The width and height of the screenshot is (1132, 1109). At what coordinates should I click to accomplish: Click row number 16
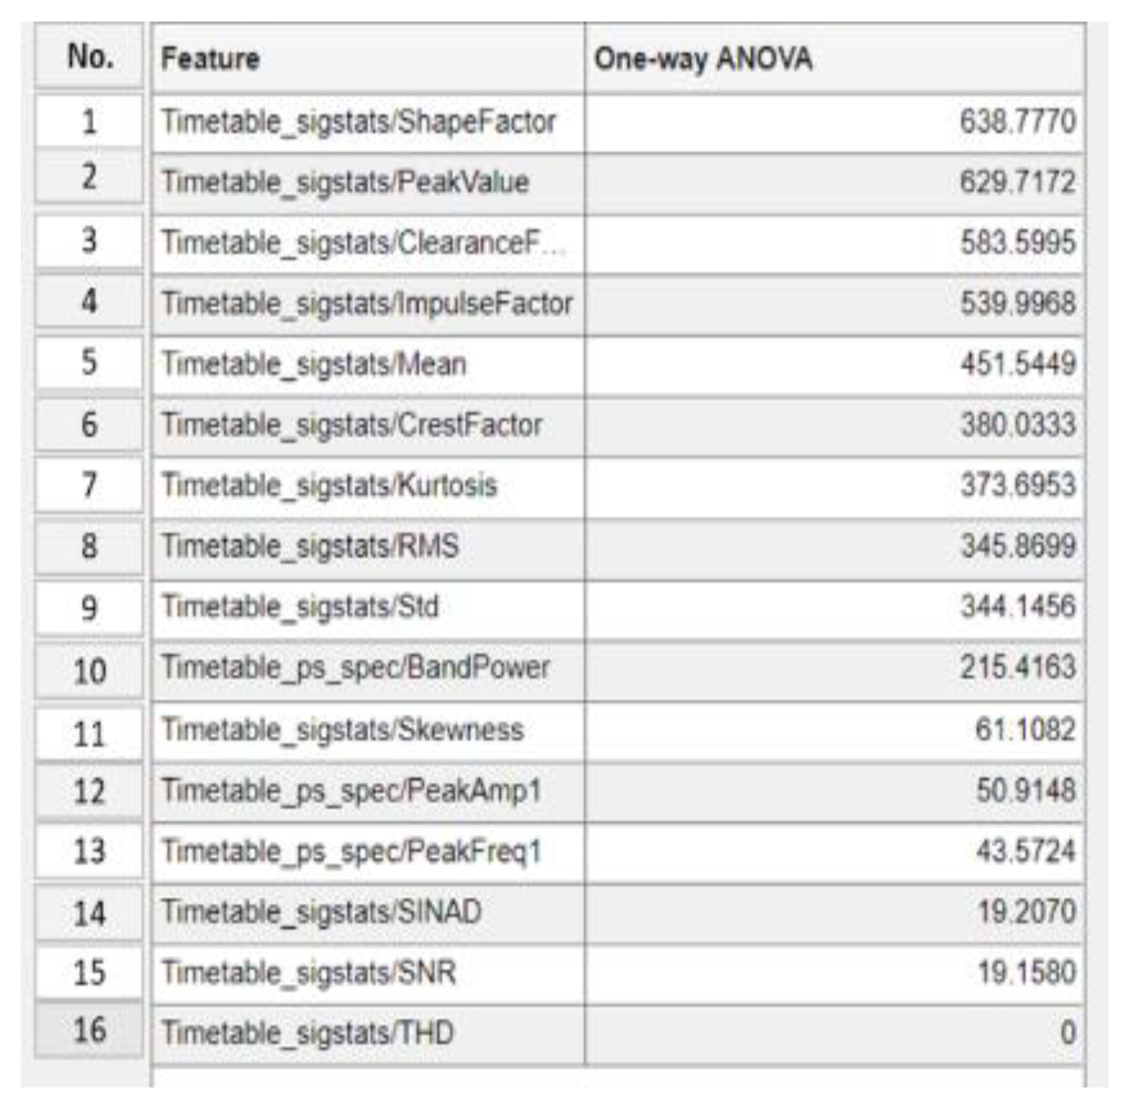click(90, 1030)
